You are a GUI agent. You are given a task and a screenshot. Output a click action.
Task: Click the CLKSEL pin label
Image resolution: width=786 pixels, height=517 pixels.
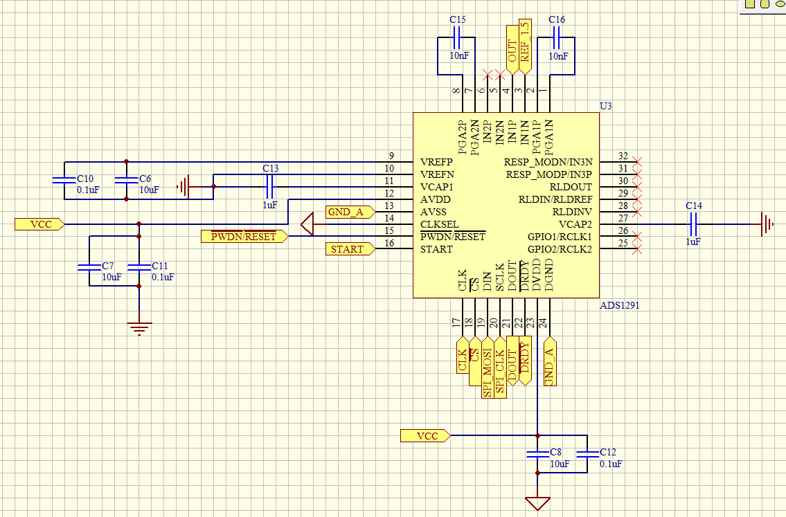click(439, 224)
